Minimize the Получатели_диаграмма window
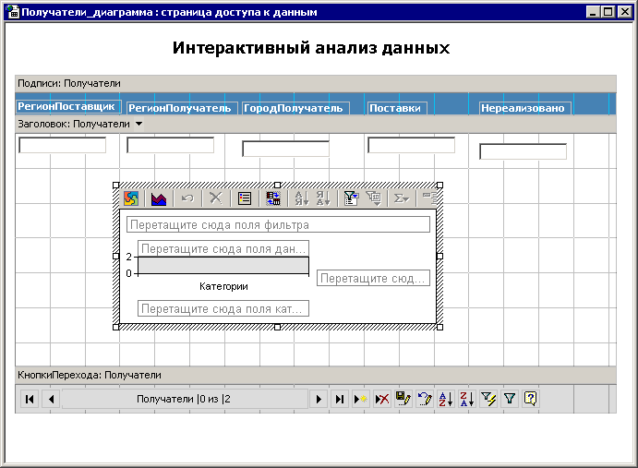The image size is (638, 468). click(593, 12)
